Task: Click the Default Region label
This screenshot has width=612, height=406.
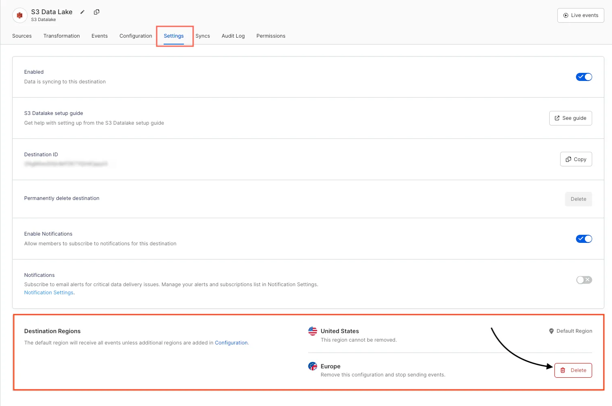Action: [574, 331]
